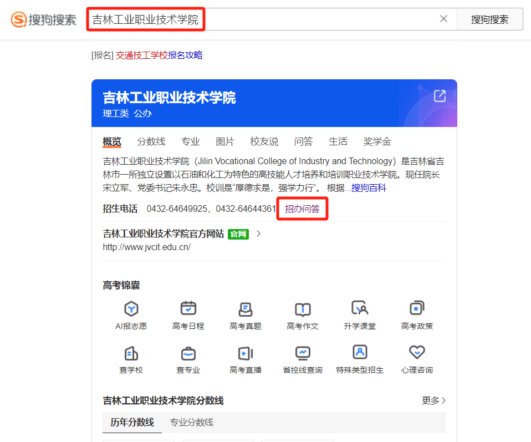
Task: Open the 心理咨询 heart icon
Action: click(416, 353)
